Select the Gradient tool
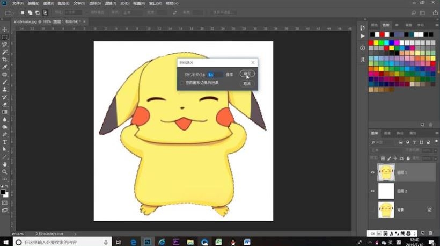440x246 pixels. click(5, 112)
